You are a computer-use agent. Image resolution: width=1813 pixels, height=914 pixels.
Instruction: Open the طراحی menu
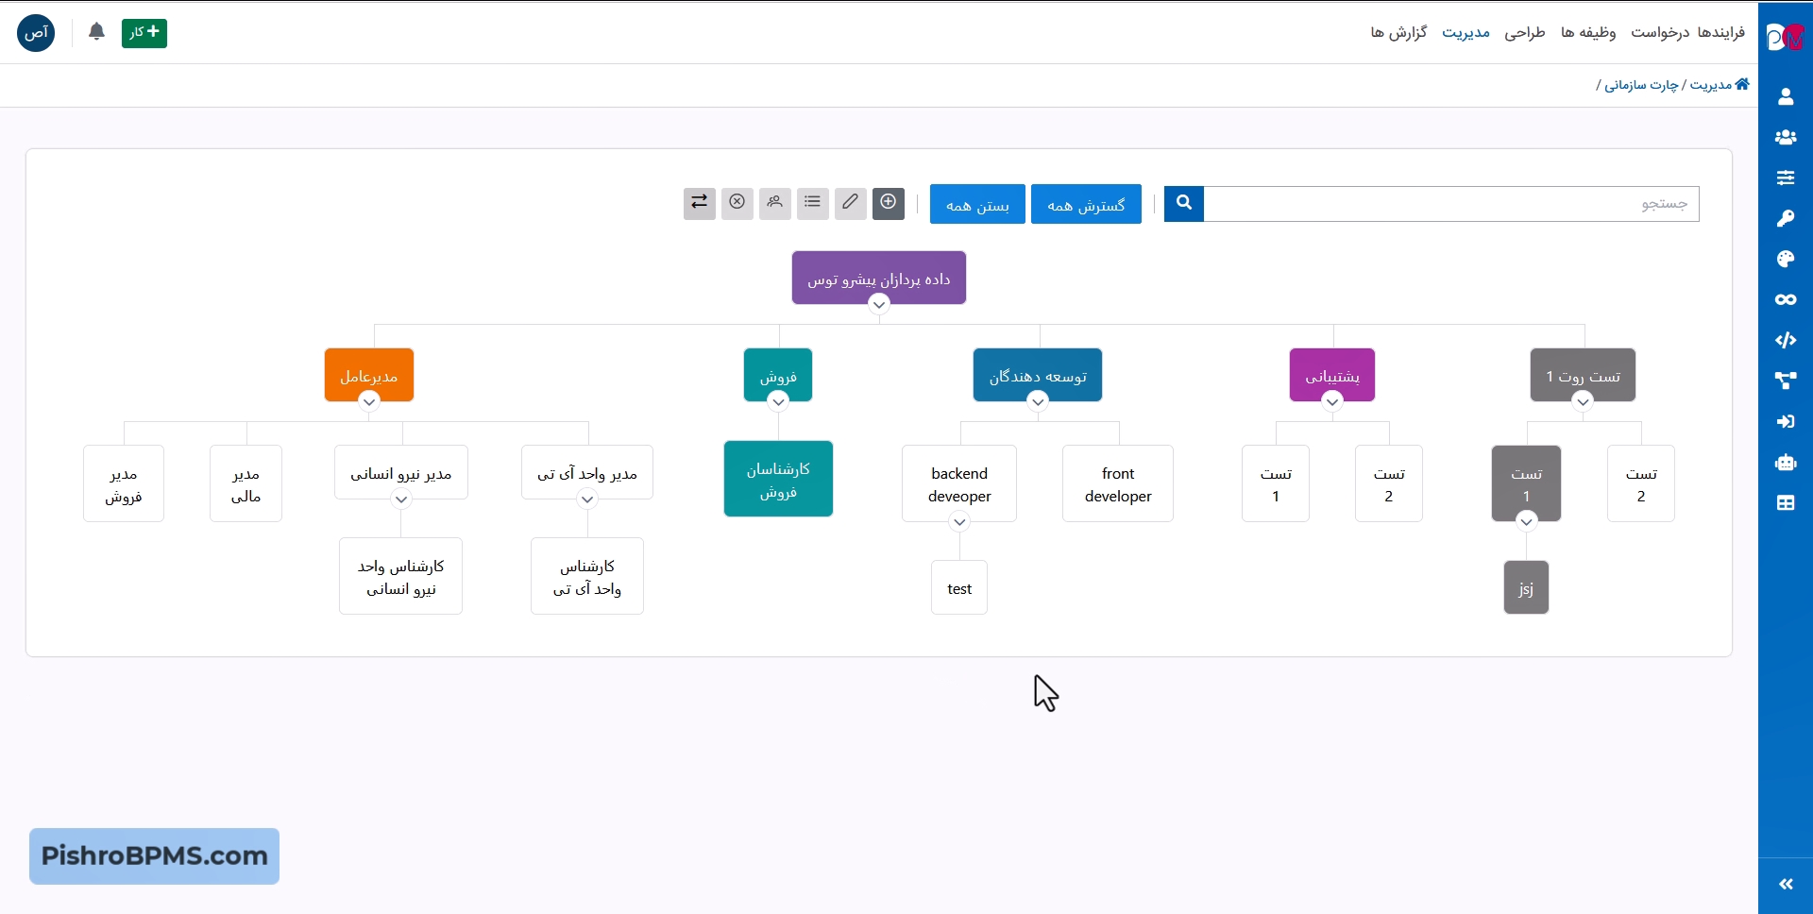1524,33
